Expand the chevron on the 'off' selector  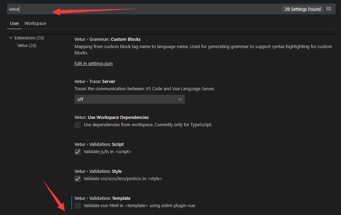[x=180, y=99]
